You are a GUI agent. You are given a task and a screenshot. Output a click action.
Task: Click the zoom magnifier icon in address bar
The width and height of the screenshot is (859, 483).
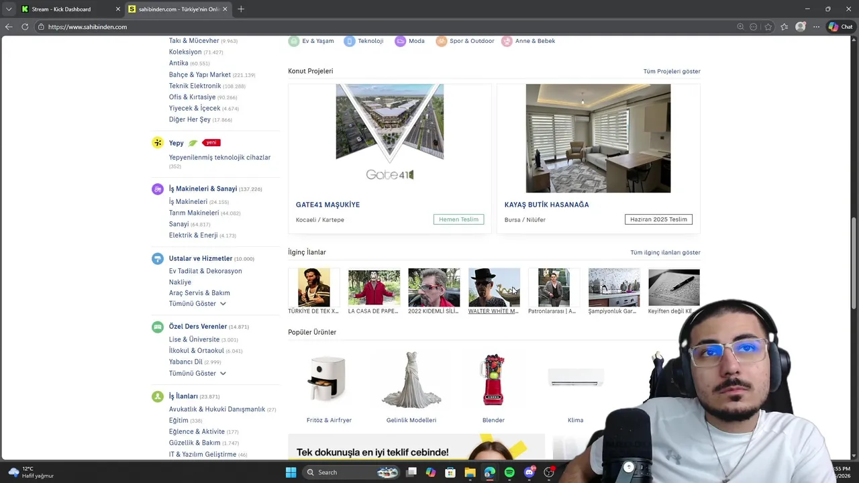tap(740, 27)
